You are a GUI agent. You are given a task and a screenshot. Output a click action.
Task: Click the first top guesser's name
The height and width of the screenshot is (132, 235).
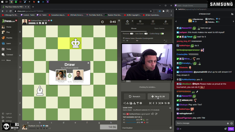(131, 120)
